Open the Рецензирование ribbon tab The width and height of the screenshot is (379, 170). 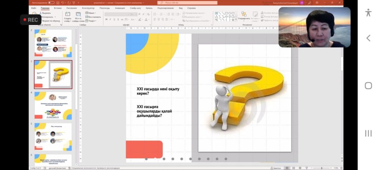coord(166,8)
